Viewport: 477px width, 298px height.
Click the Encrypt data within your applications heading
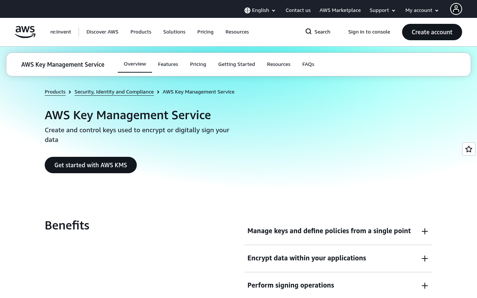(307, 258)
